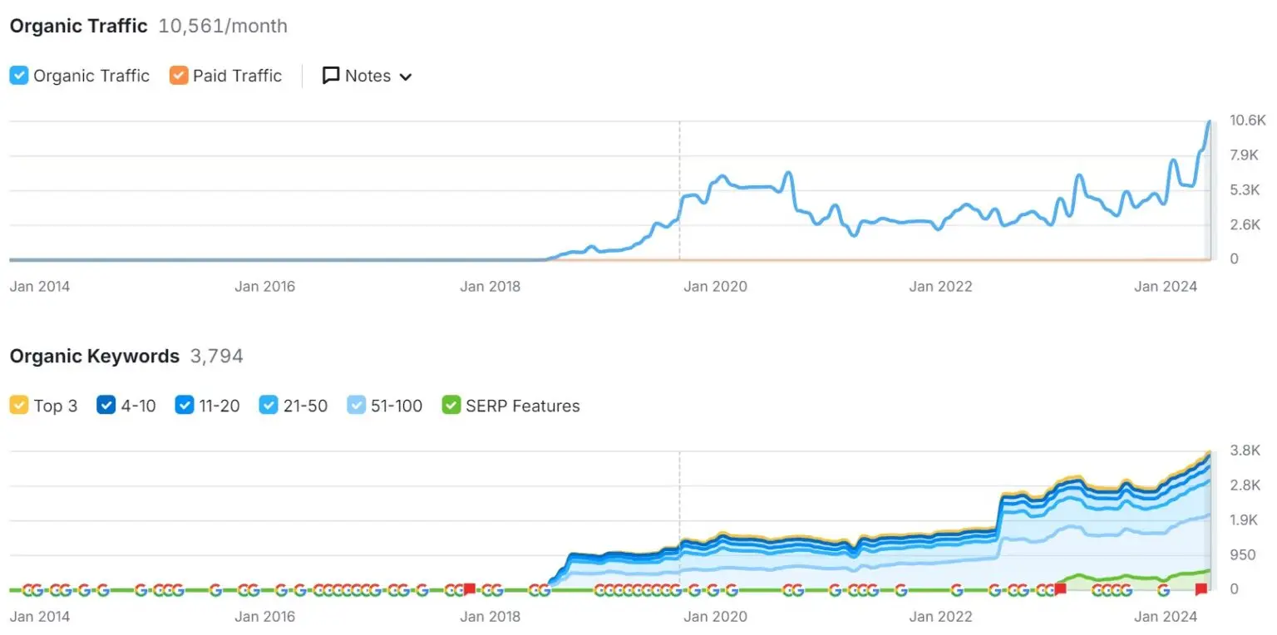This screenshot has width=1277, height=635.
Task: Click Jan 2018 label on the keywords chart
Action: (x=490, y=617)
